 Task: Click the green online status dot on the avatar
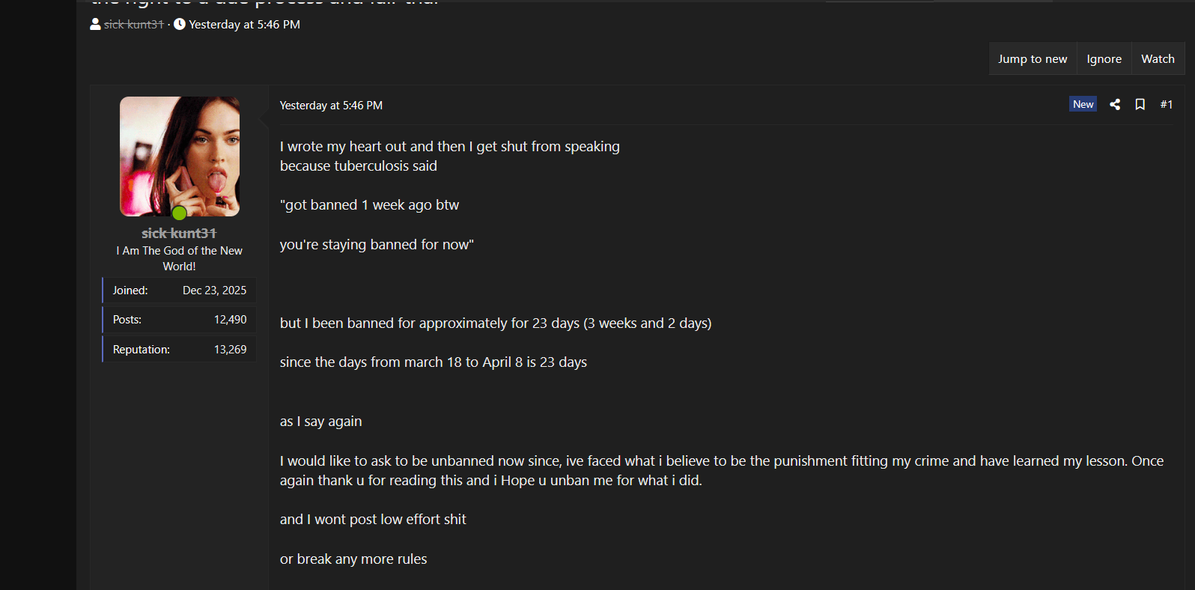[x=180, y=213]
